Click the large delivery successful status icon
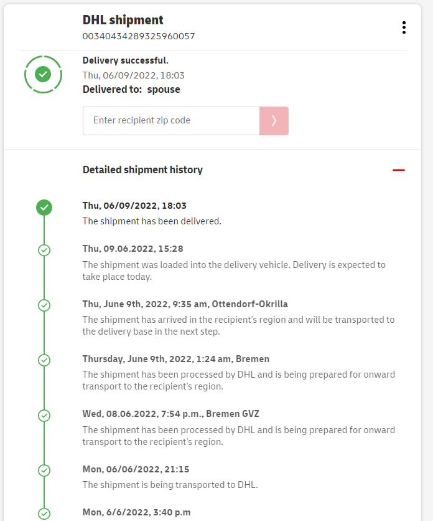 click(43, 75)
